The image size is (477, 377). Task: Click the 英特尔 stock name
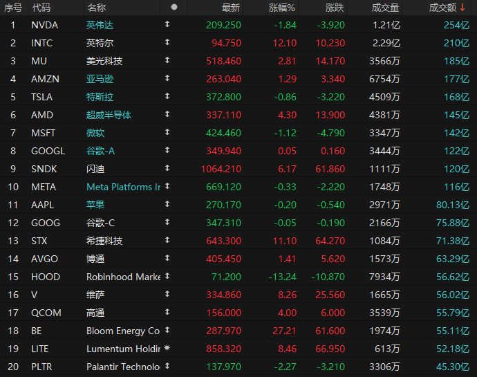(x=100, y=43)
